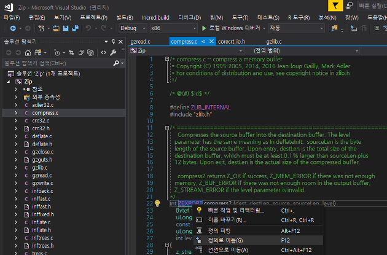Open the 자동 debug type dropdown
The width and height of the screenshot is (387, 255).
coord(297,28)
